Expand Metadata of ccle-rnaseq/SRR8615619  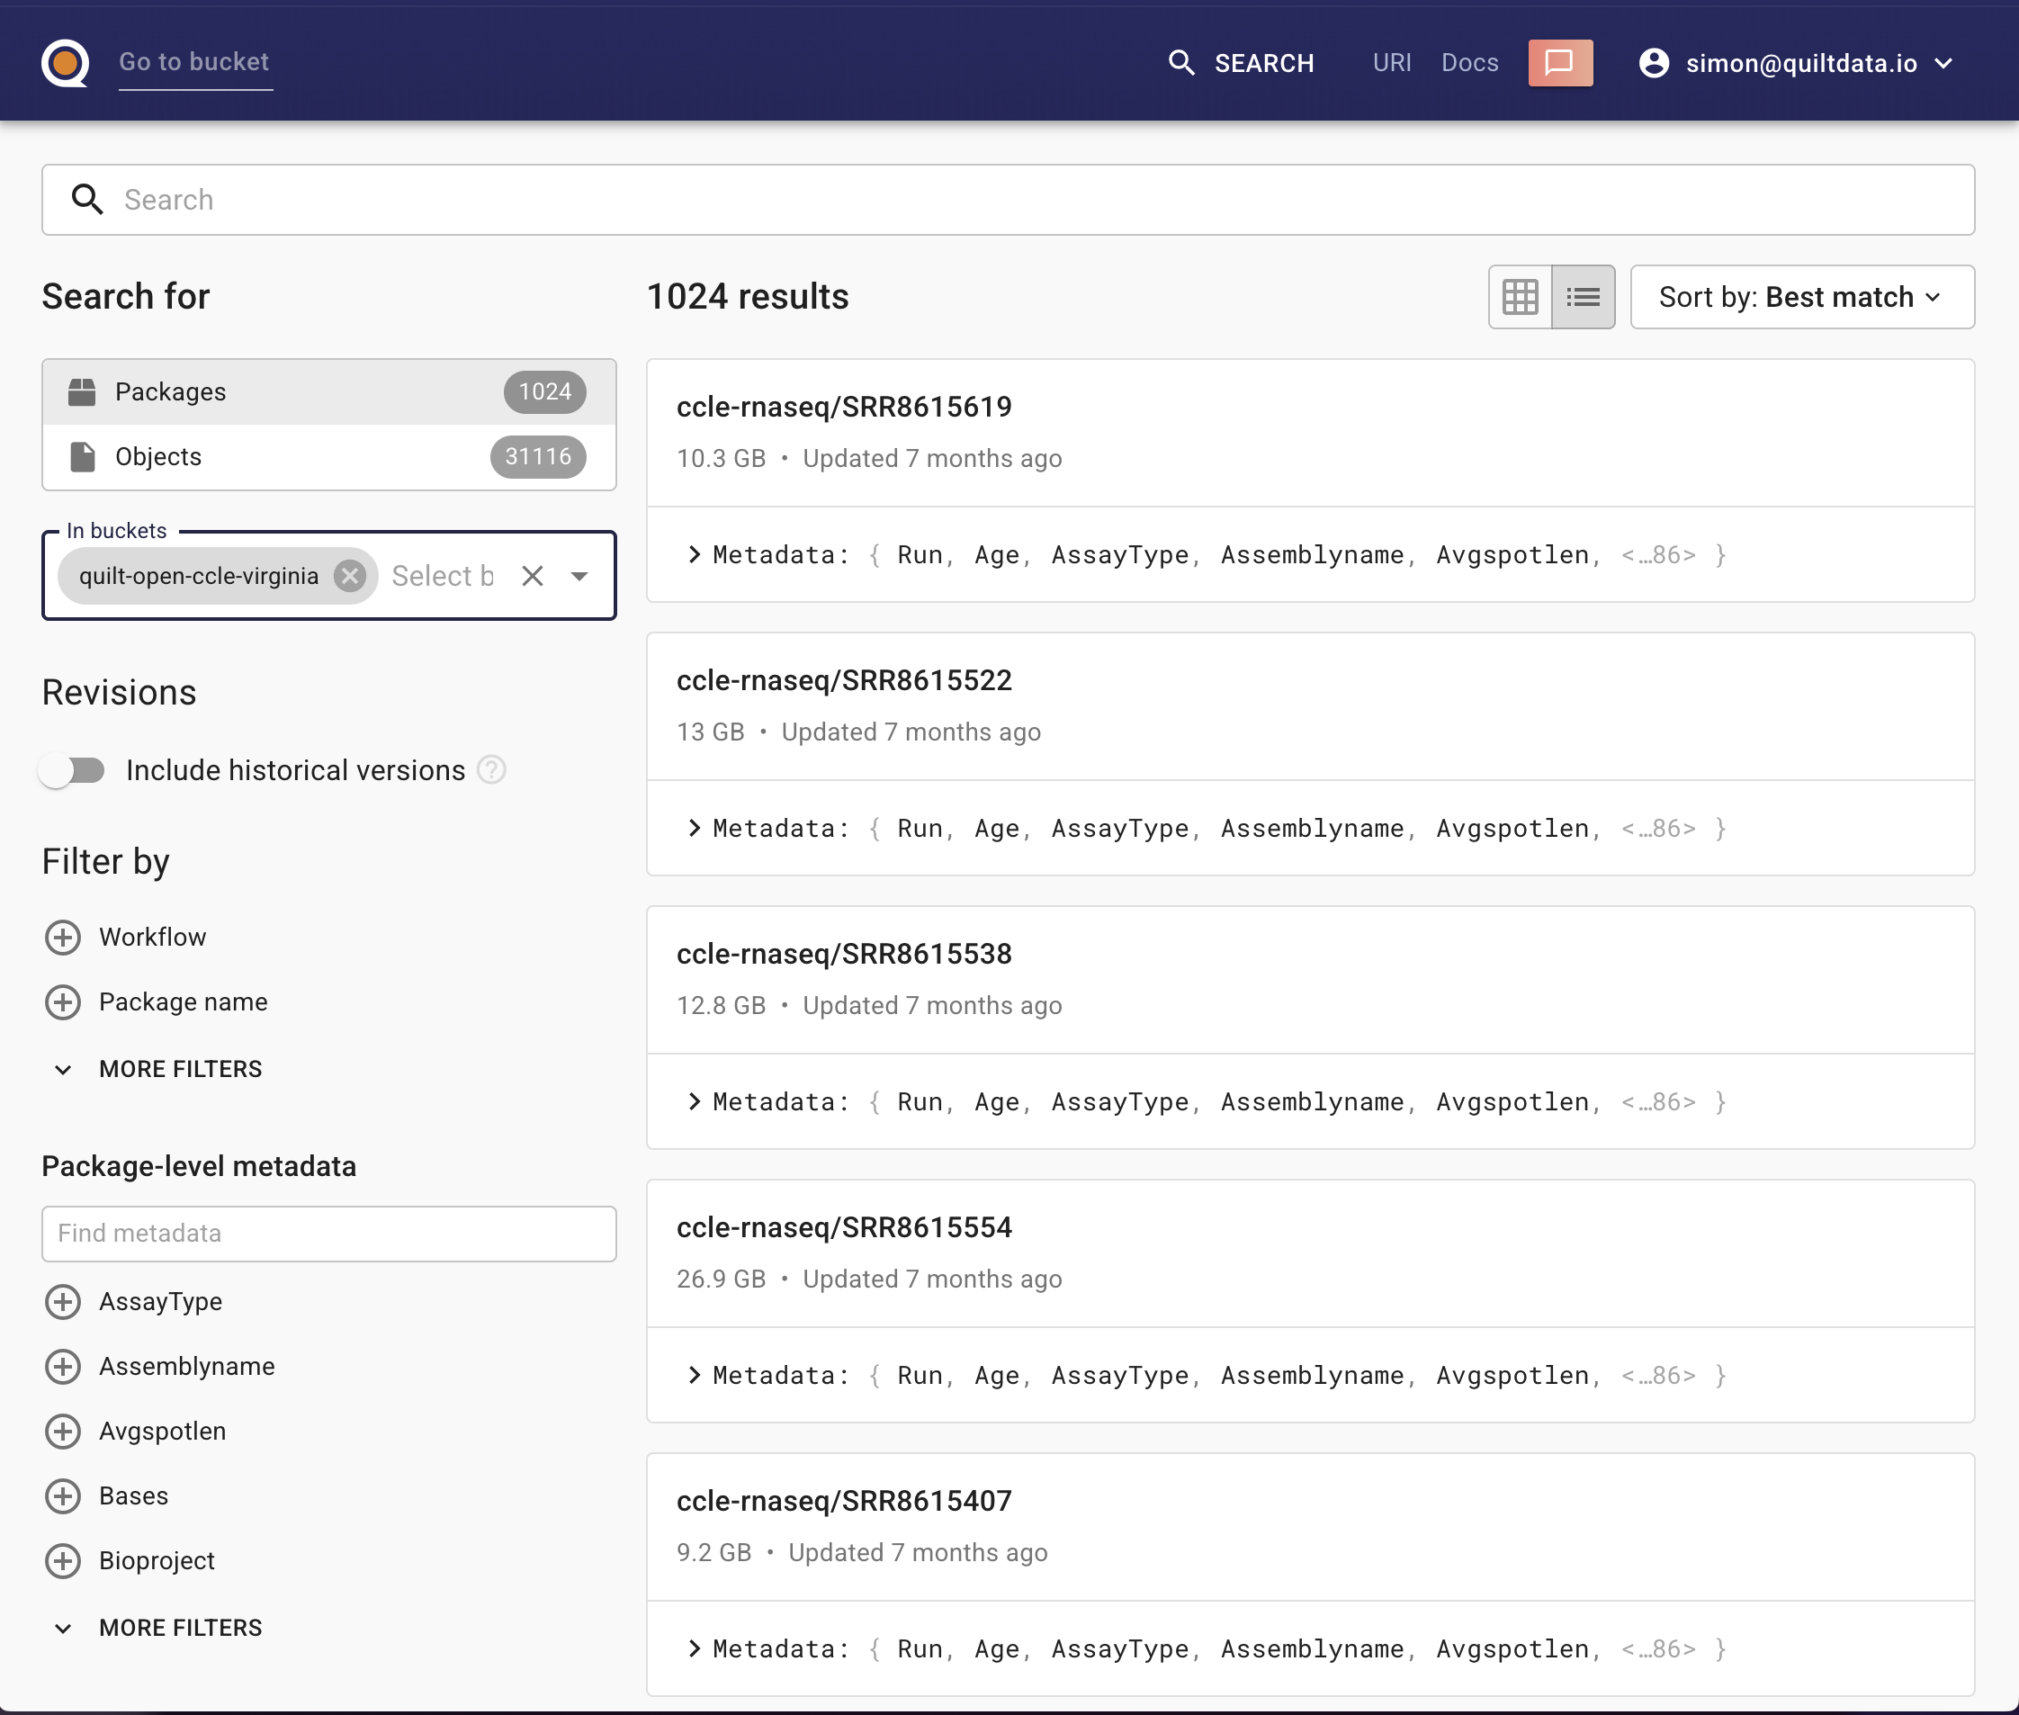coord(694,555)
